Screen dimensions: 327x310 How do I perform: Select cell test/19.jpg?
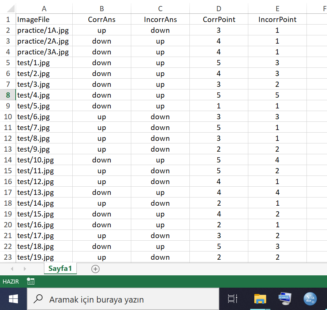pos(44,257)
